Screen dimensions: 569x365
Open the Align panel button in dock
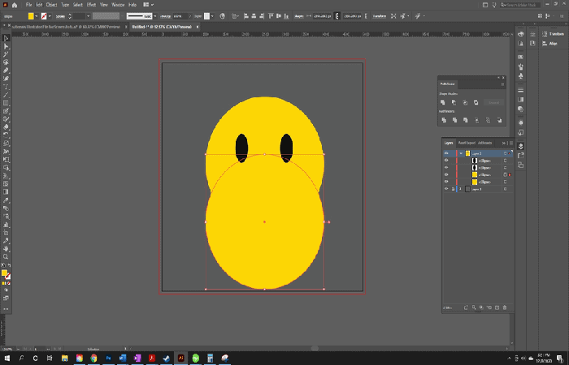(549, 44)
